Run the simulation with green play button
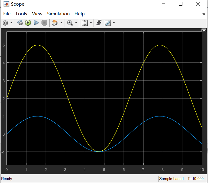208x183 pixels. pyautogui.click(x=28, y=23)
